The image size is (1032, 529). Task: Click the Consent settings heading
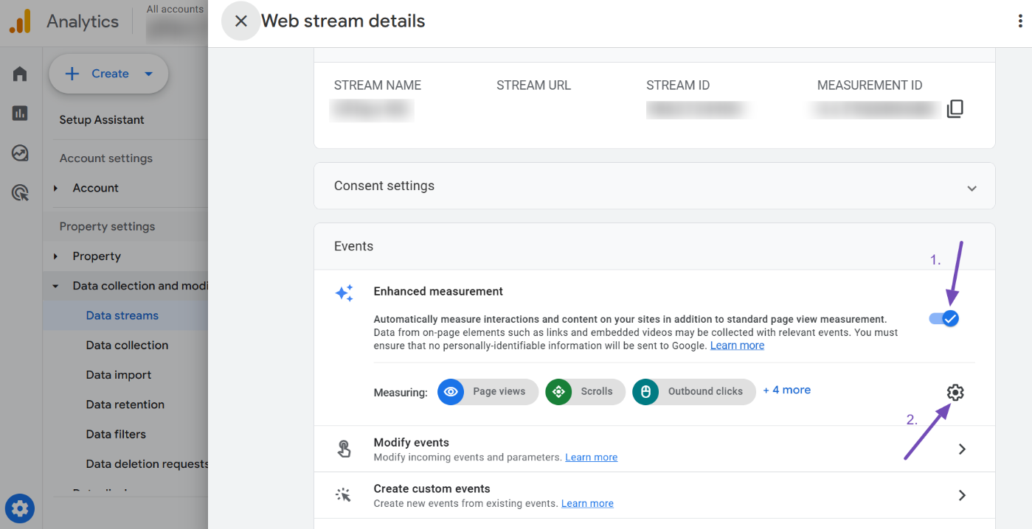coord(384,186)
